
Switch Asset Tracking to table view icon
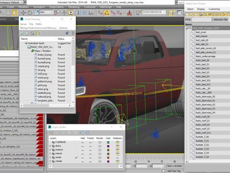[38, 33]
